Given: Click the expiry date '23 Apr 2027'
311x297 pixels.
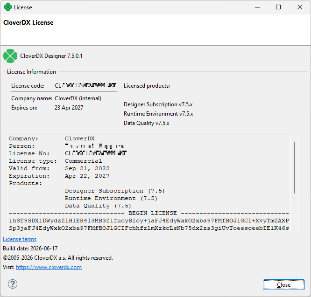Looking at the screenshot, I should 69,108.
